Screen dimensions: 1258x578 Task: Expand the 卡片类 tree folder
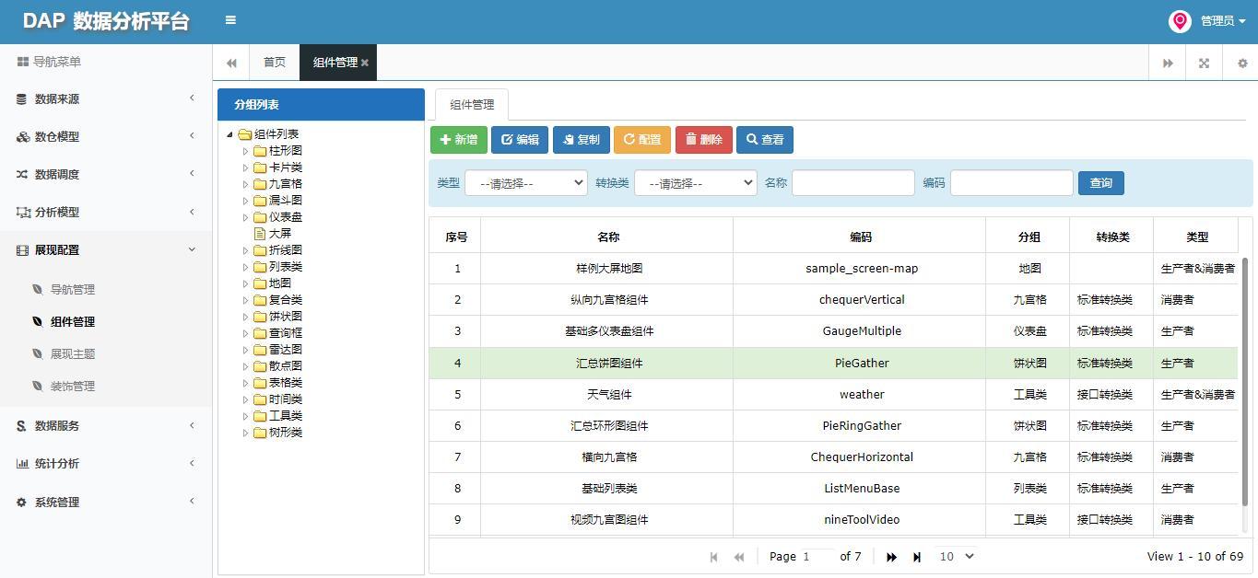click(x=246, y=168)
